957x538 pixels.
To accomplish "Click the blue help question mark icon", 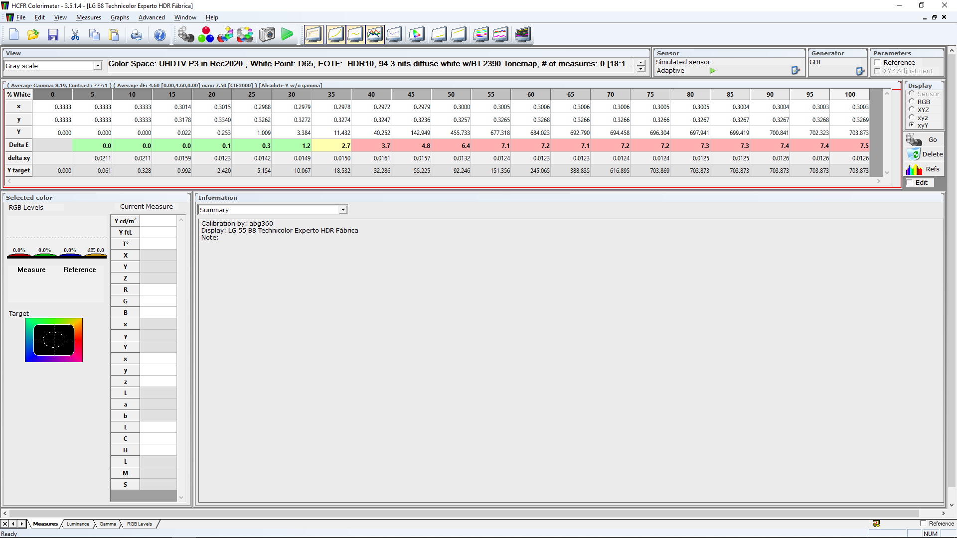I will point(159,34).
